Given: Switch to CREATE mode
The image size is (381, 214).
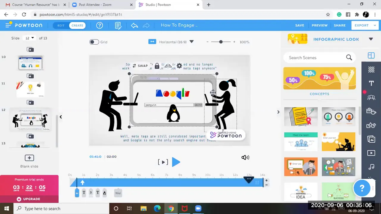Looking at the screenshot, I should (77, 25).
